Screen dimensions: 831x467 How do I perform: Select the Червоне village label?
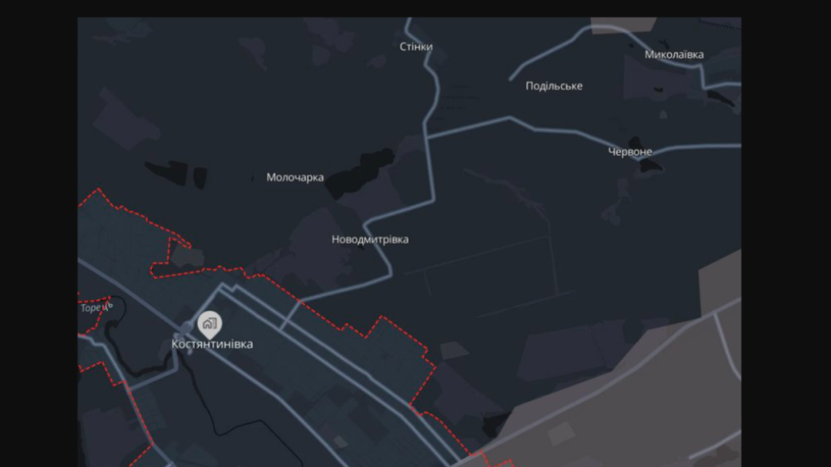(630, 152)
